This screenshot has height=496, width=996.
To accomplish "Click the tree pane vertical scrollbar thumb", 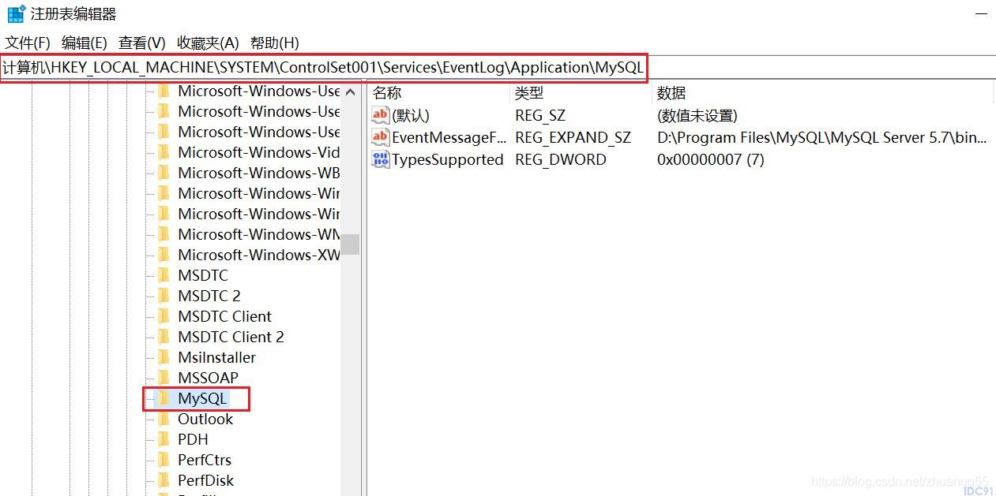I will point(351,244).
